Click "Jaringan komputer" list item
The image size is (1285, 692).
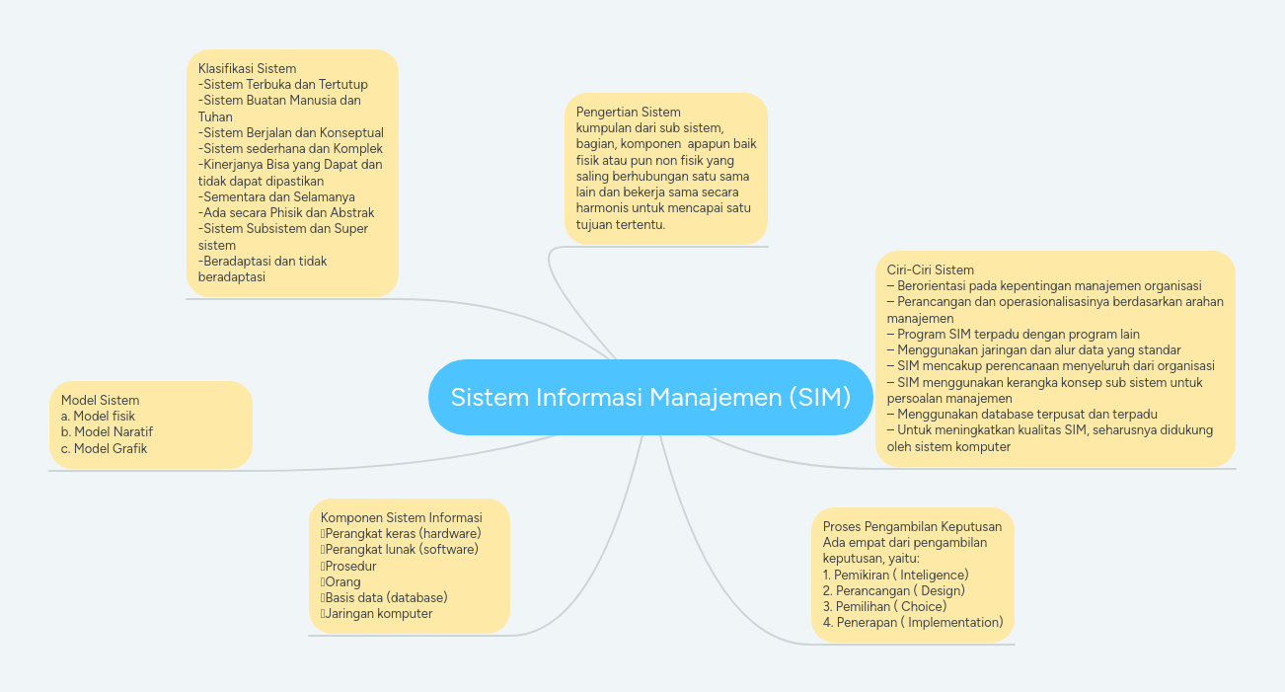[x=376, y=613]
